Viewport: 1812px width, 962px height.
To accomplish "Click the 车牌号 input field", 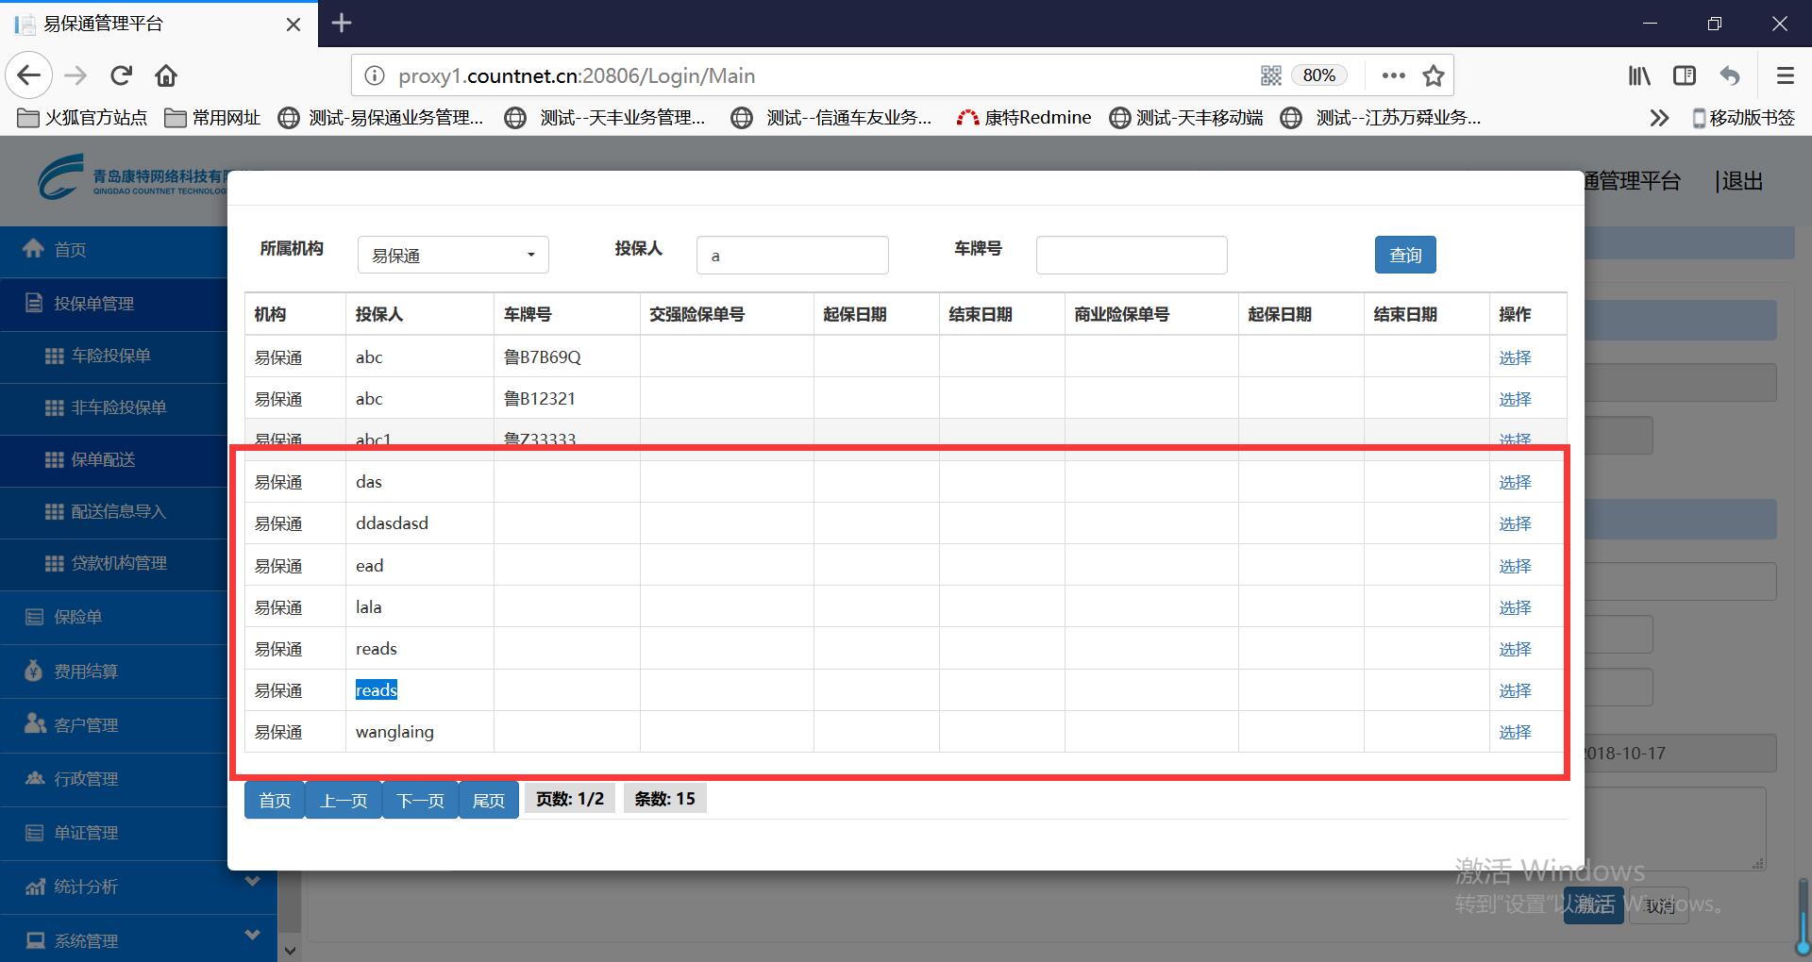I will tap(1131, 256).
